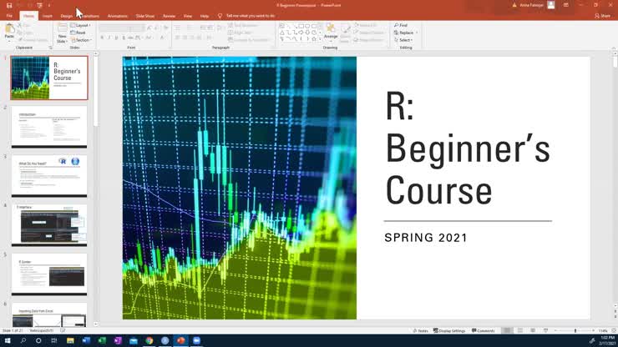Switch to Slide Sorter view icon
The image size is (618, 347).
point(519,331)
